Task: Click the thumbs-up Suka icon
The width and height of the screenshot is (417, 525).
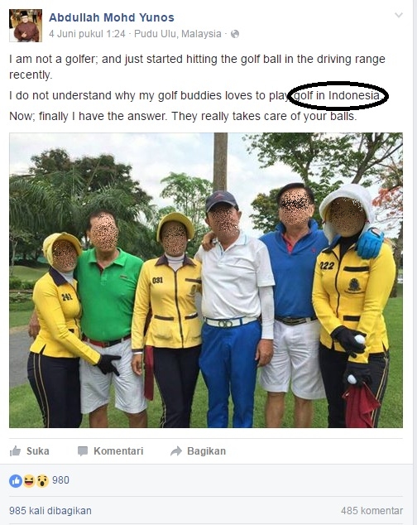Action: 16,451
